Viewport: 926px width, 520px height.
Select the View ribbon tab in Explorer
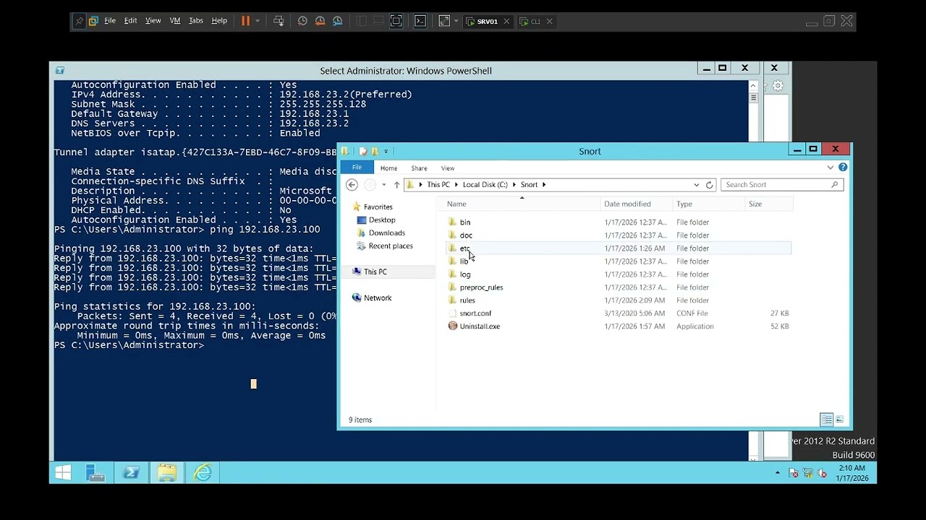click(448, 168)
